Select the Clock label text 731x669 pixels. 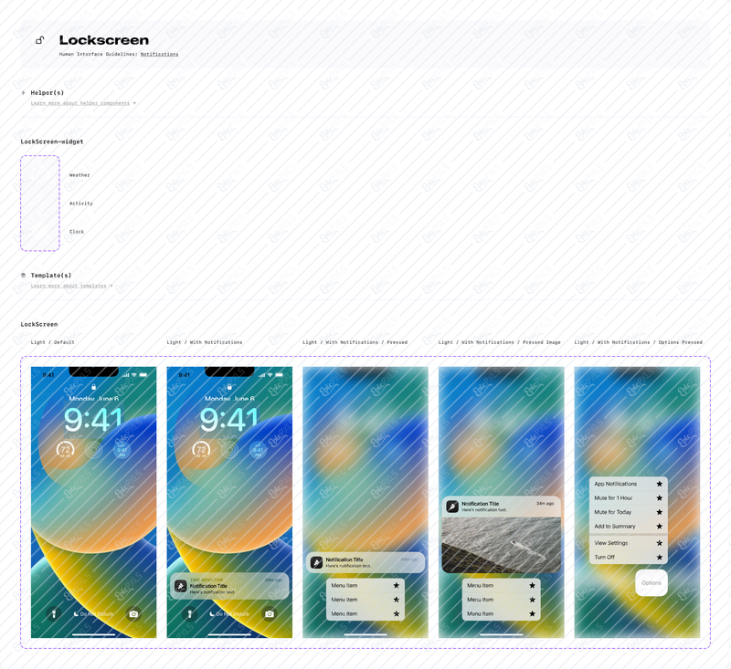pos(77,232)
